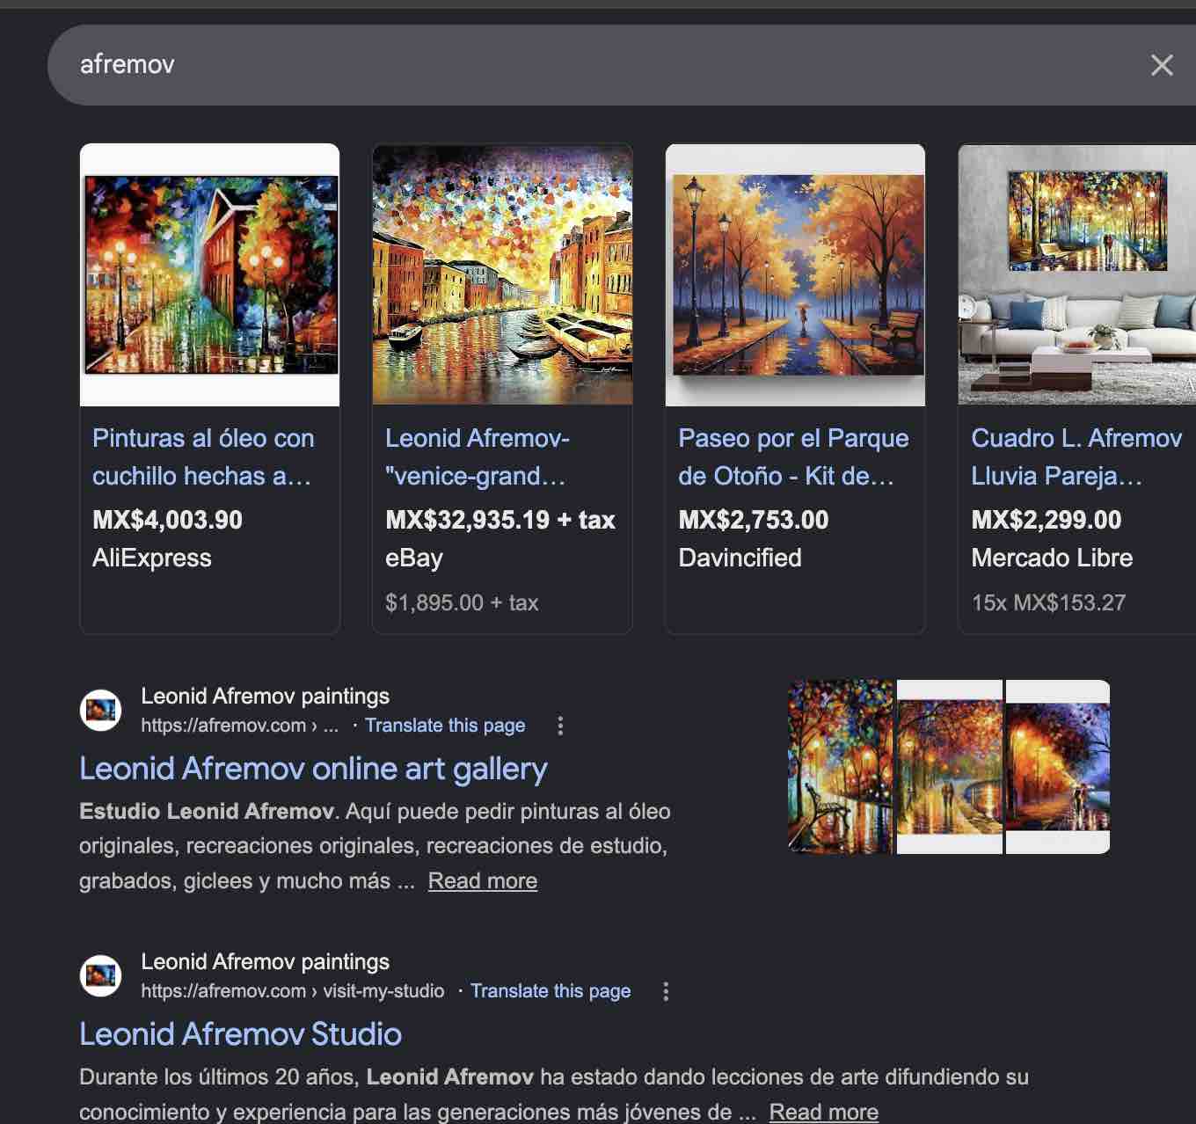The height and width of the screenshot is (1124, 1196).
Task: Click the MX$2,299.00 price
Action: coord(1046,520)
